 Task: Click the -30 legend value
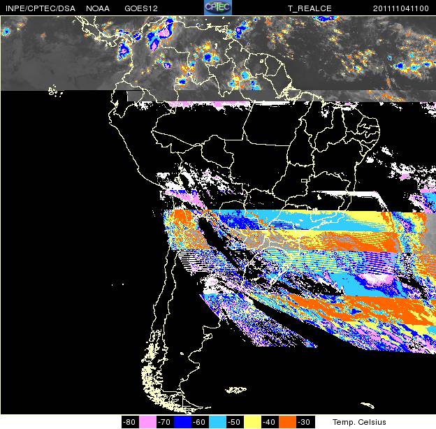tap(305, 422)
